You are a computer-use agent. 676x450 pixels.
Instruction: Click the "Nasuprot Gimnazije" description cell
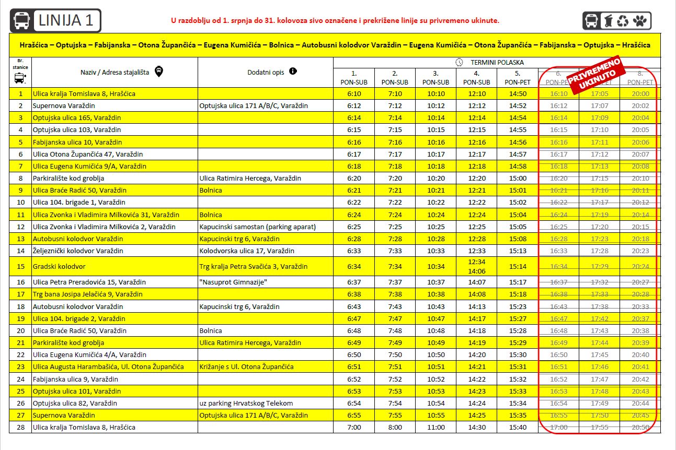tap(233, 282)
